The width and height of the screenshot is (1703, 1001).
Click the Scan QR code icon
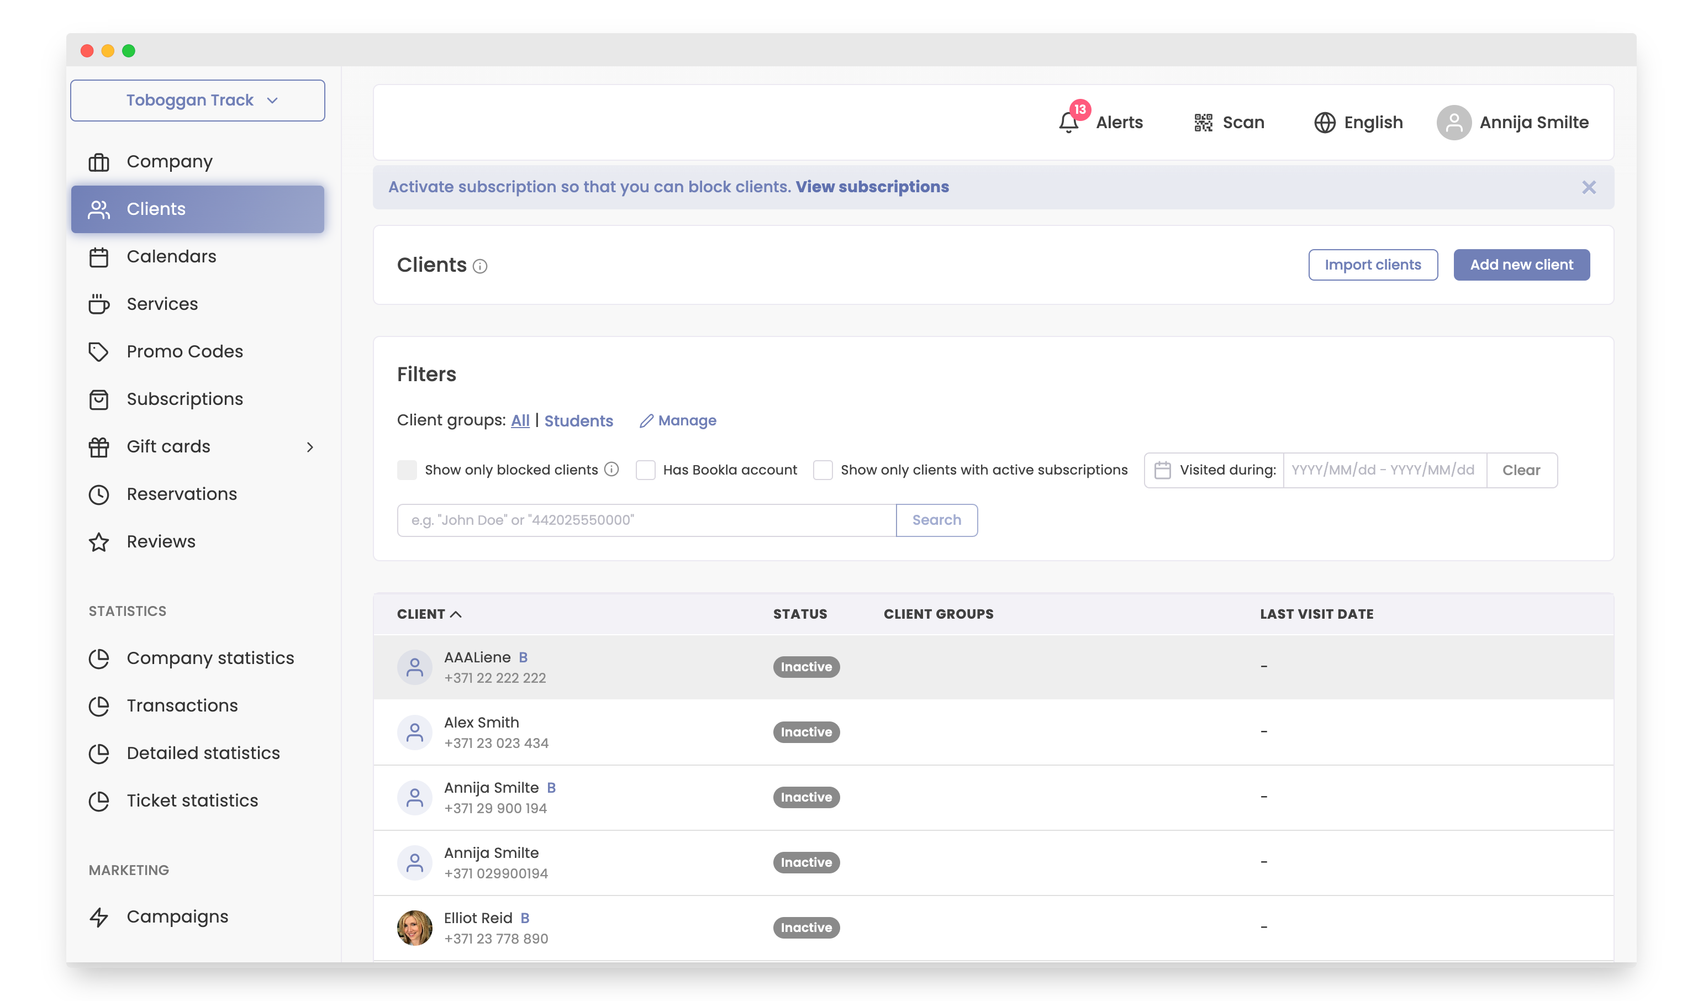tap(1203, 122)
